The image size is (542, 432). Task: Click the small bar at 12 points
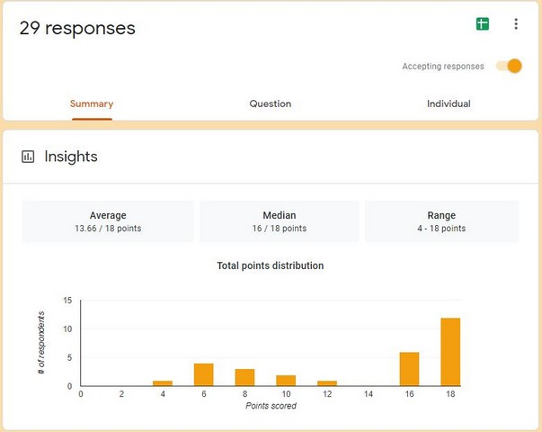328,383
